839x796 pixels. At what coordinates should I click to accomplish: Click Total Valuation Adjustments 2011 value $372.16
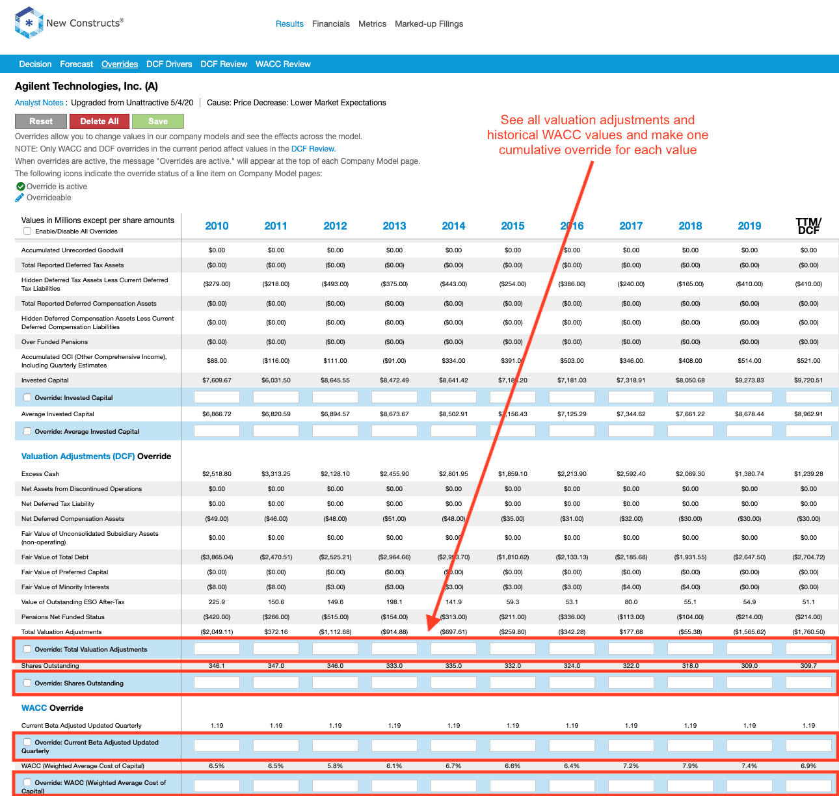click(276, 632)
